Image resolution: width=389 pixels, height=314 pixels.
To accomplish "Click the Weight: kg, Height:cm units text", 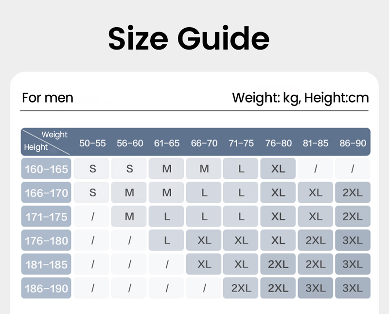I will pos(300,98).
